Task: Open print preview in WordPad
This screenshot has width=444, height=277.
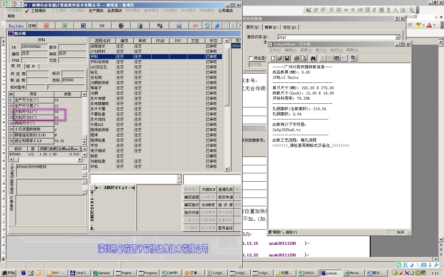Action: [304, 58]
